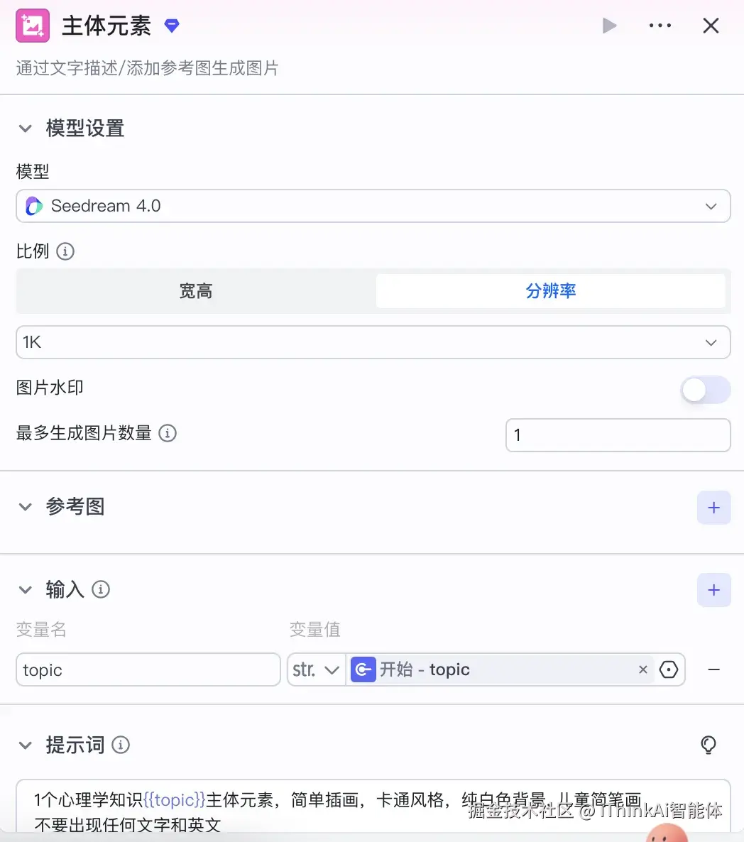Viewport: 744px width, 842px height.
Task: Open variable settings beside the topic value chip
Action: click(668, 669)
